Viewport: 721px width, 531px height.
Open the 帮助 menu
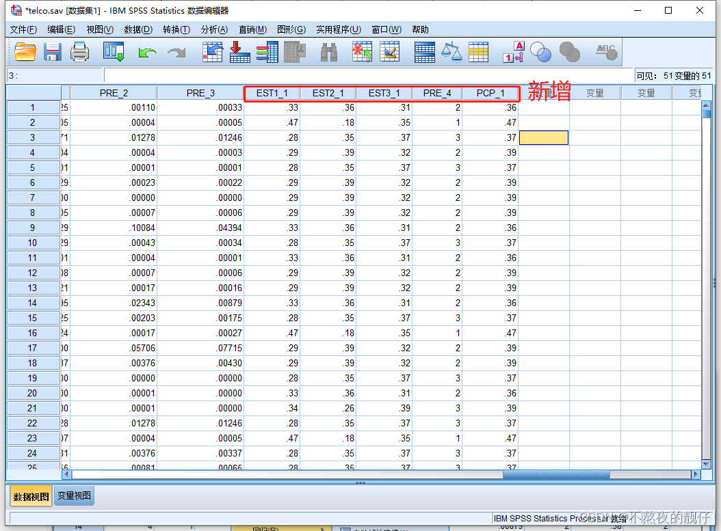pos(420,29)
